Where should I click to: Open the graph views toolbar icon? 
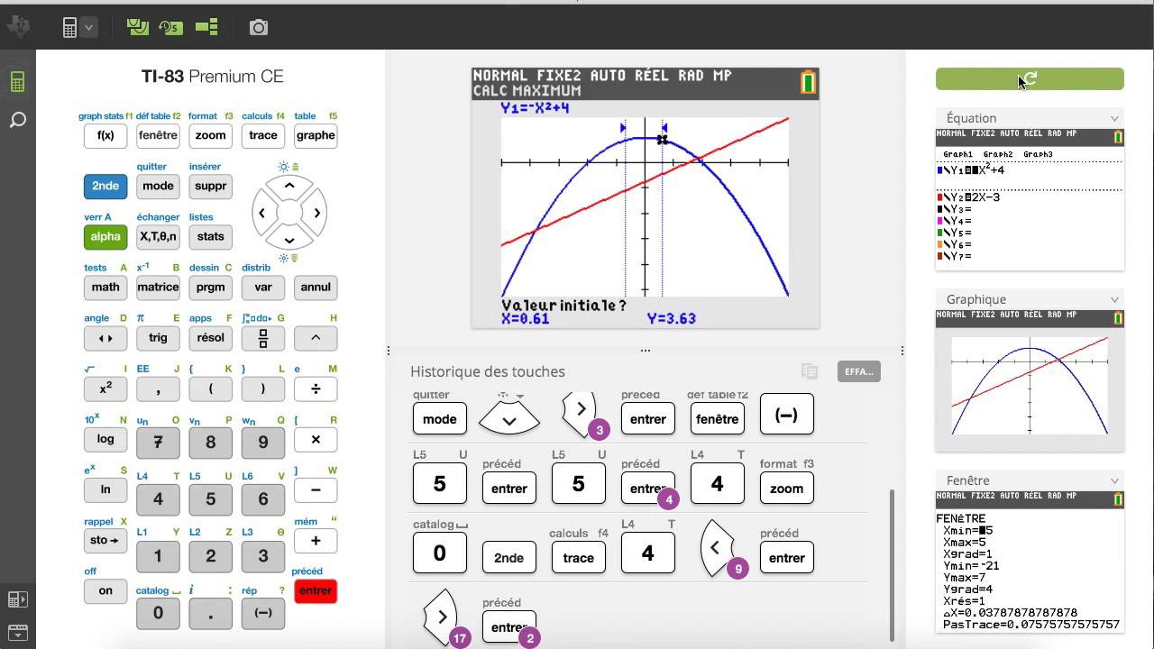pyautogui.click(x=138, y=27)
